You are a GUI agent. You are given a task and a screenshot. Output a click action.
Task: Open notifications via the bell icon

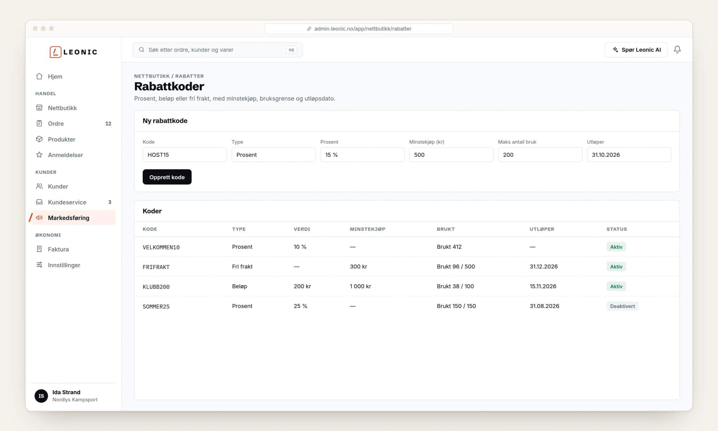pos(677,49)
